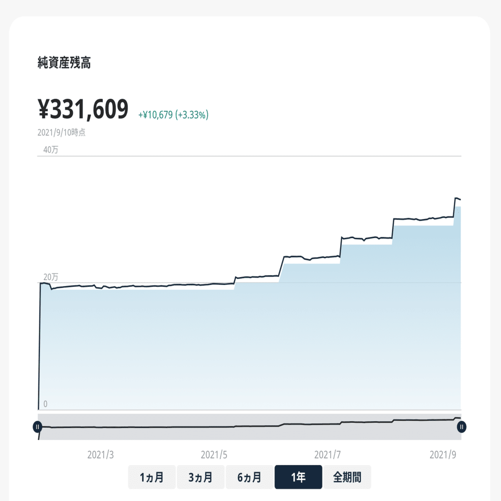Select the 1ヵ月 period button

pyautogui.click(x=151, y=477)
